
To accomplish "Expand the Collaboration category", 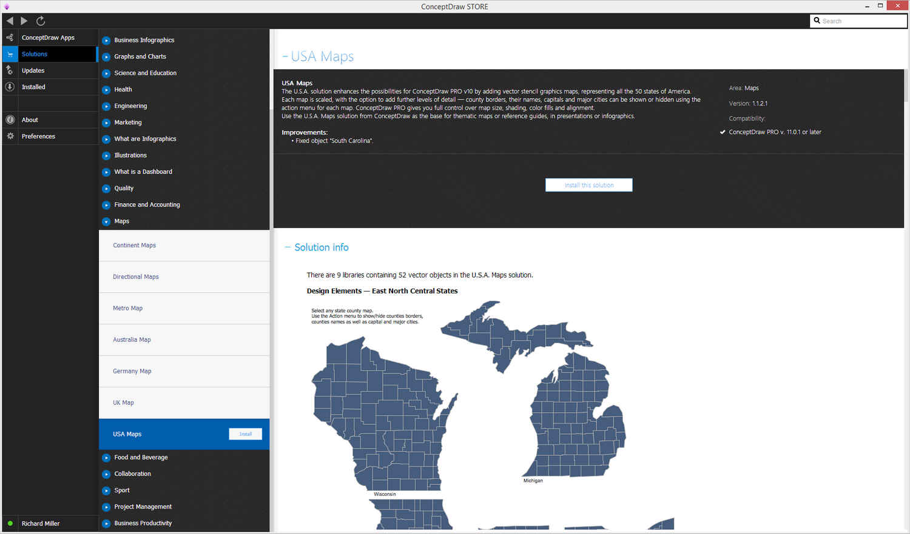I will pyautogui.click(x=106, y=474).
